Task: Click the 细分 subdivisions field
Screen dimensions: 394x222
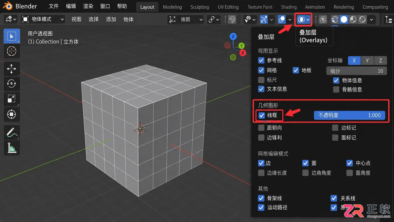Action: tap(357, 71)
